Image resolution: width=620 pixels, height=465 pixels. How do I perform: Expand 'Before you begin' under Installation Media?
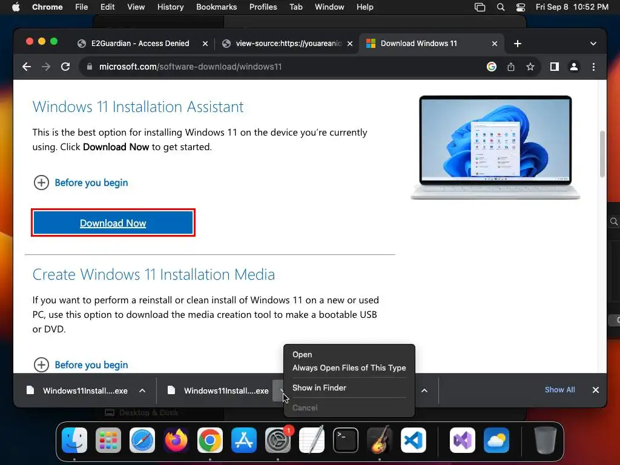(x=81, y=364)
